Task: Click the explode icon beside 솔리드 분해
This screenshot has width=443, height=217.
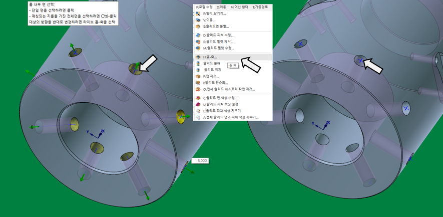Action: click(x=198, y=63)
